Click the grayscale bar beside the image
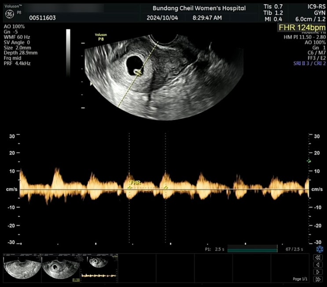This screenshot has width=327, height=287. point(68,52)
